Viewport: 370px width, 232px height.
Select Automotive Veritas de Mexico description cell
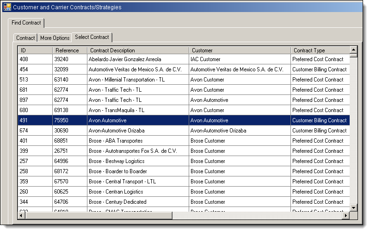pos(138,69)
